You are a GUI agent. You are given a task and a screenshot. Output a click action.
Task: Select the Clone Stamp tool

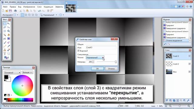pos(5,50)
